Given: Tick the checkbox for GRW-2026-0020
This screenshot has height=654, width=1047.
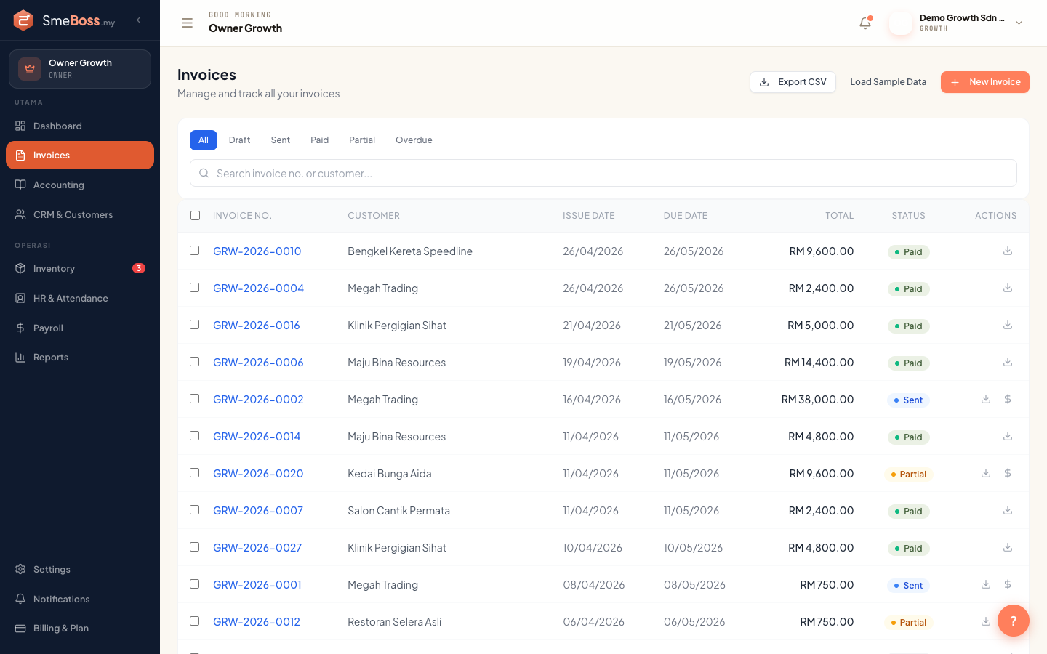Looking at the screenshot, I should (x=194, y=473).
